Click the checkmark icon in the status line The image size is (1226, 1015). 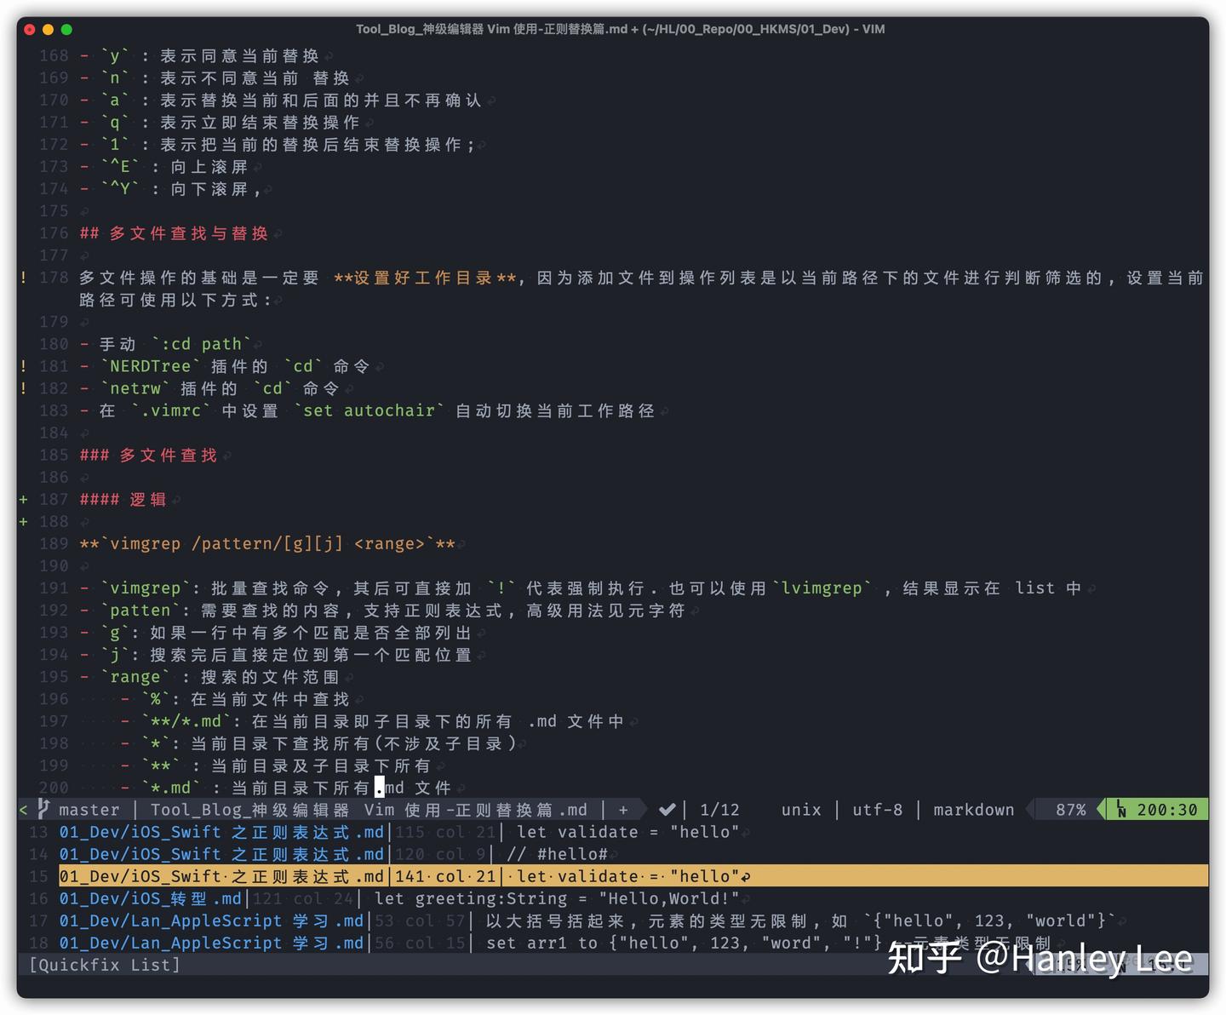click(667, 809)
